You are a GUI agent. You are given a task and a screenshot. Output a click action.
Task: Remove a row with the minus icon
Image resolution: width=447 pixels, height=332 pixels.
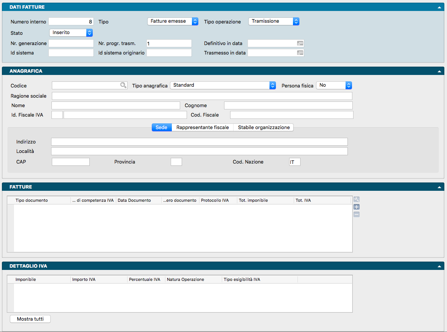pyautogui.click(x=356, y=215)
